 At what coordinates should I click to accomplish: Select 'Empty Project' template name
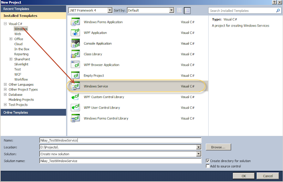tap(94, 76)
